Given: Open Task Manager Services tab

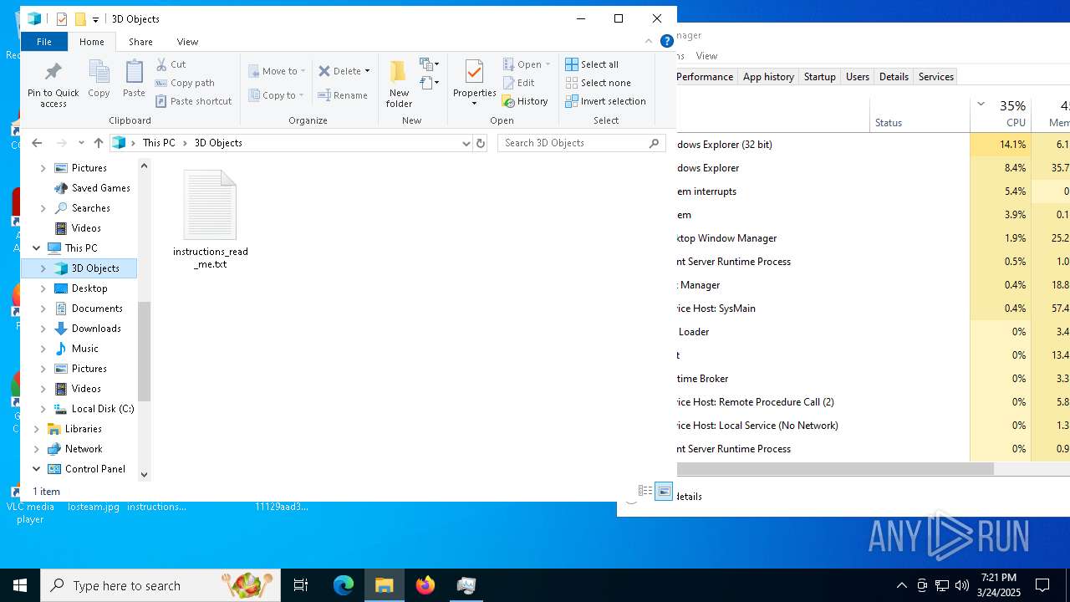Looking at the screenshot, I should click(936, 76).
